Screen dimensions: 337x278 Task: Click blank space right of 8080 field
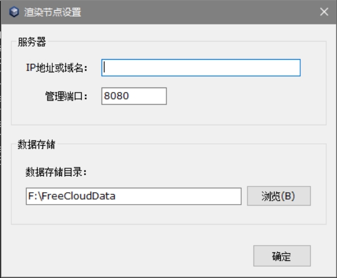[x=237, y=96]
